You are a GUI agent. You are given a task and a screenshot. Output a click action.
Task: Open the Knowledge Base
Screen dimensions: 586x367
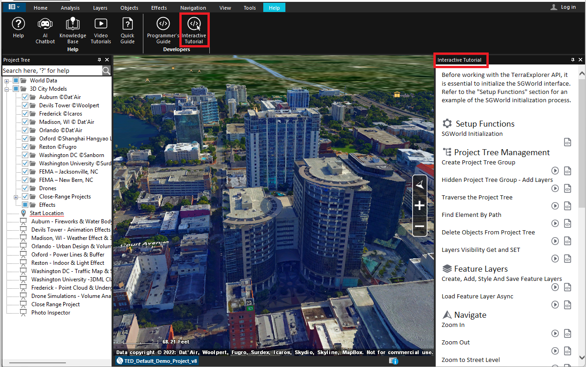pyautogui.click(x=73, y=30)
